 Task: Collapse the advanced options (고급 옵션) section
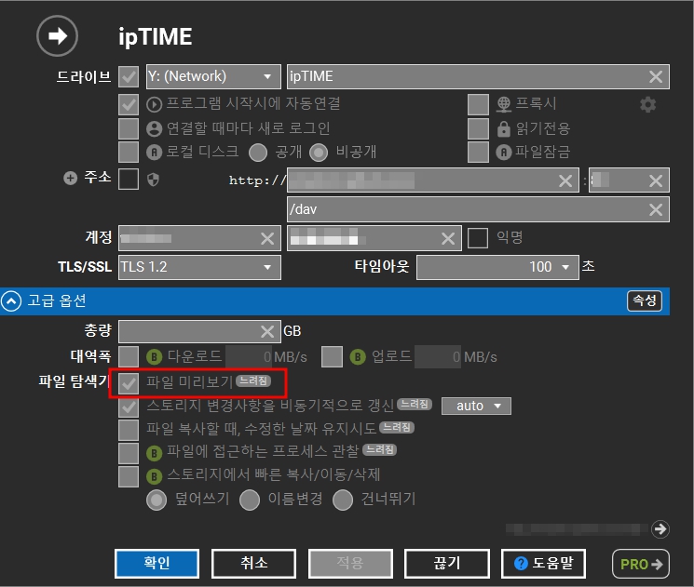pyautogui.click(x=11, y=301)
